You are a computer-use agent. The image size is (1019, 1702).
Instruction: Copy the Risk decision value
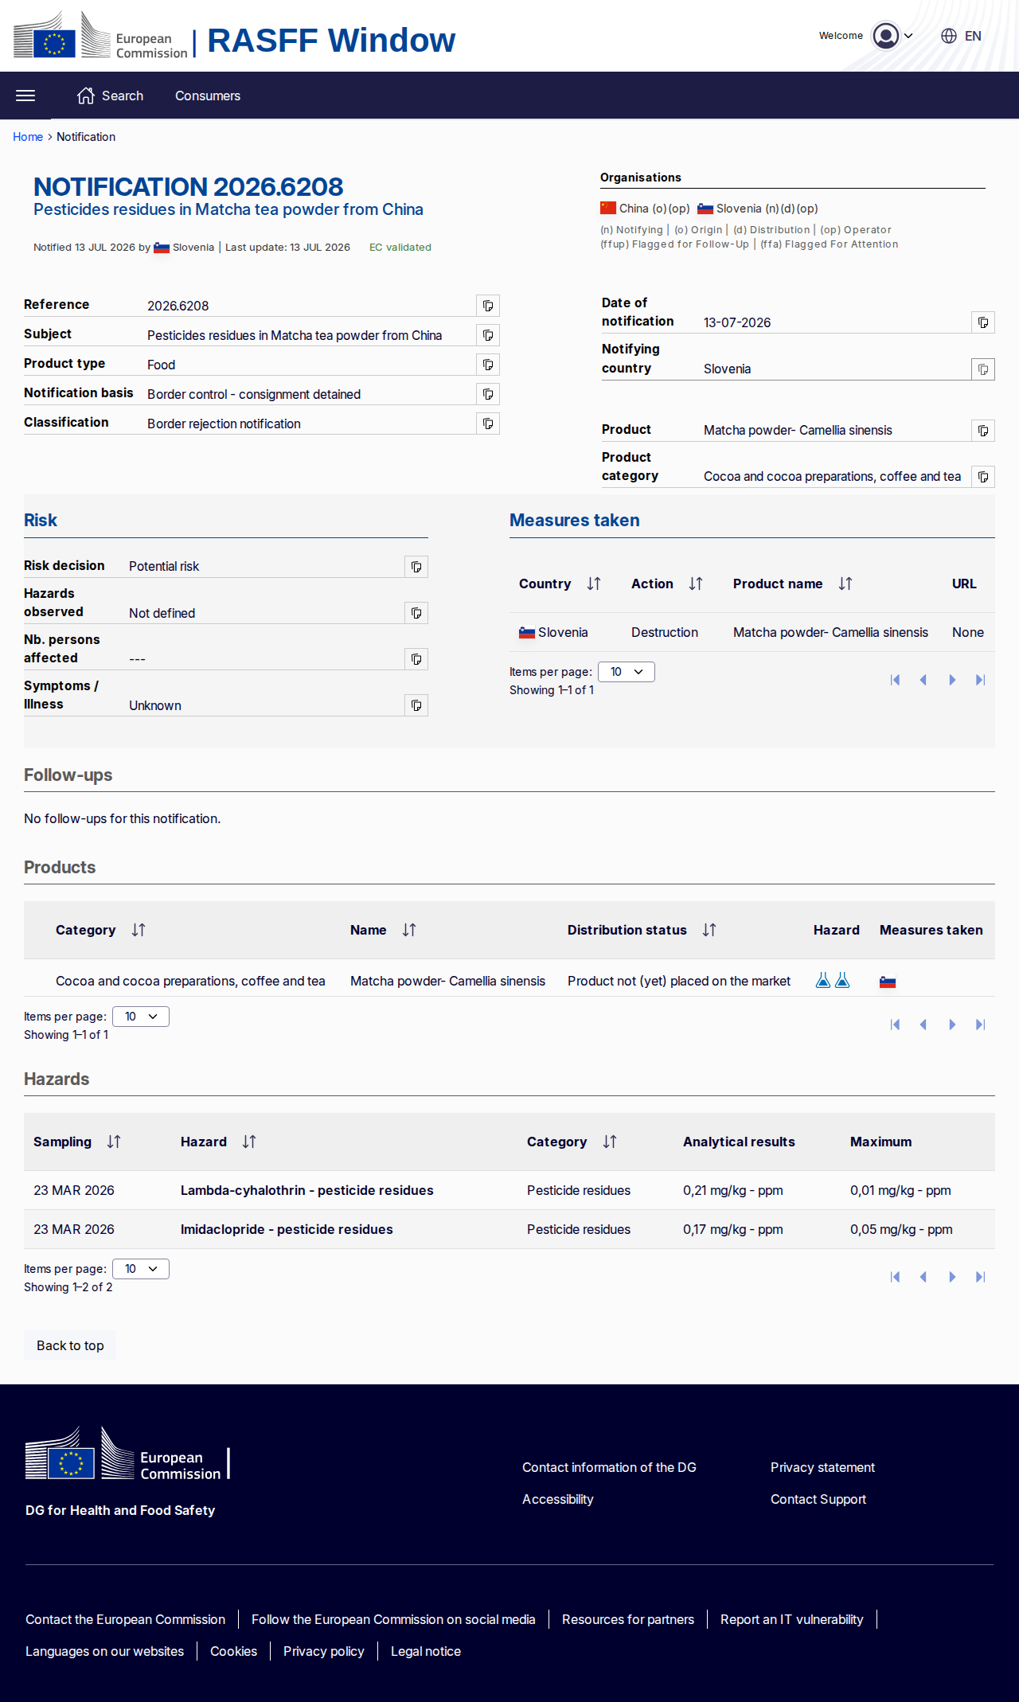pyautogui.click(x=416, y=567)
